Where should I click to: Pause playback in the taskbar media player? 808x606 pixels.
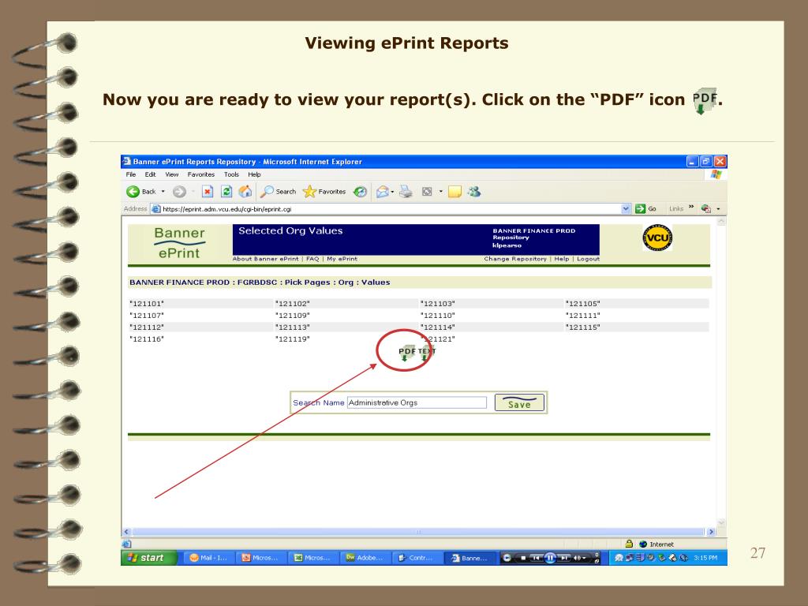pos(550,558)
